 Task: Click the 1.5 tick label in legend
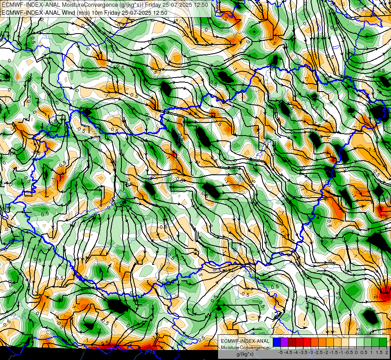point(379,352)
